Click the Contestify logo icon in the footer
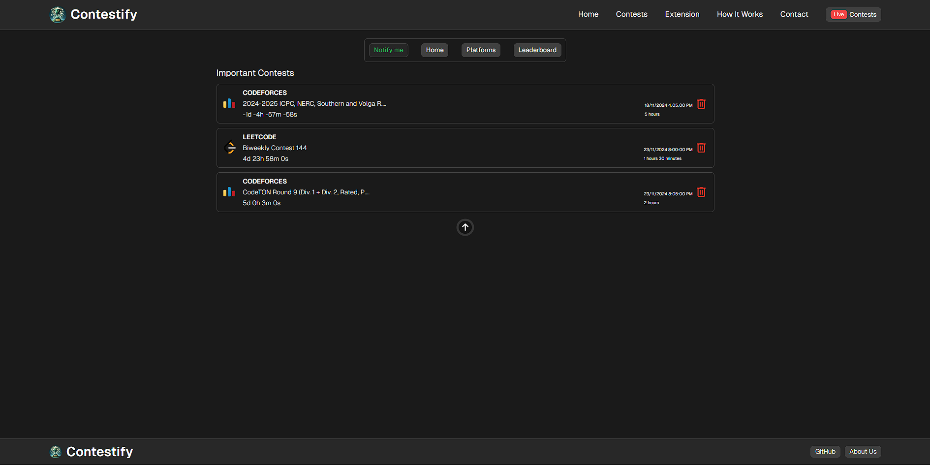Image resolution: width=930 pixels, height=465 pixels. click(x=56, y=451)
